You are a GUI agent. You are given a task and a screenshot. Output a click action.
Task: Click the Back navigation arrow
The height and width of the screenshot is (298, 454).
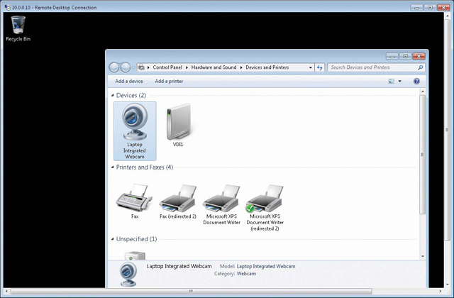coord(113,67)
